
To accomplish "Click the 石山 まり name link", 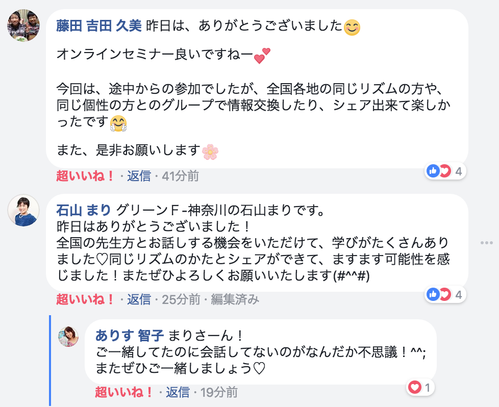I will click(x=83, y=210).
